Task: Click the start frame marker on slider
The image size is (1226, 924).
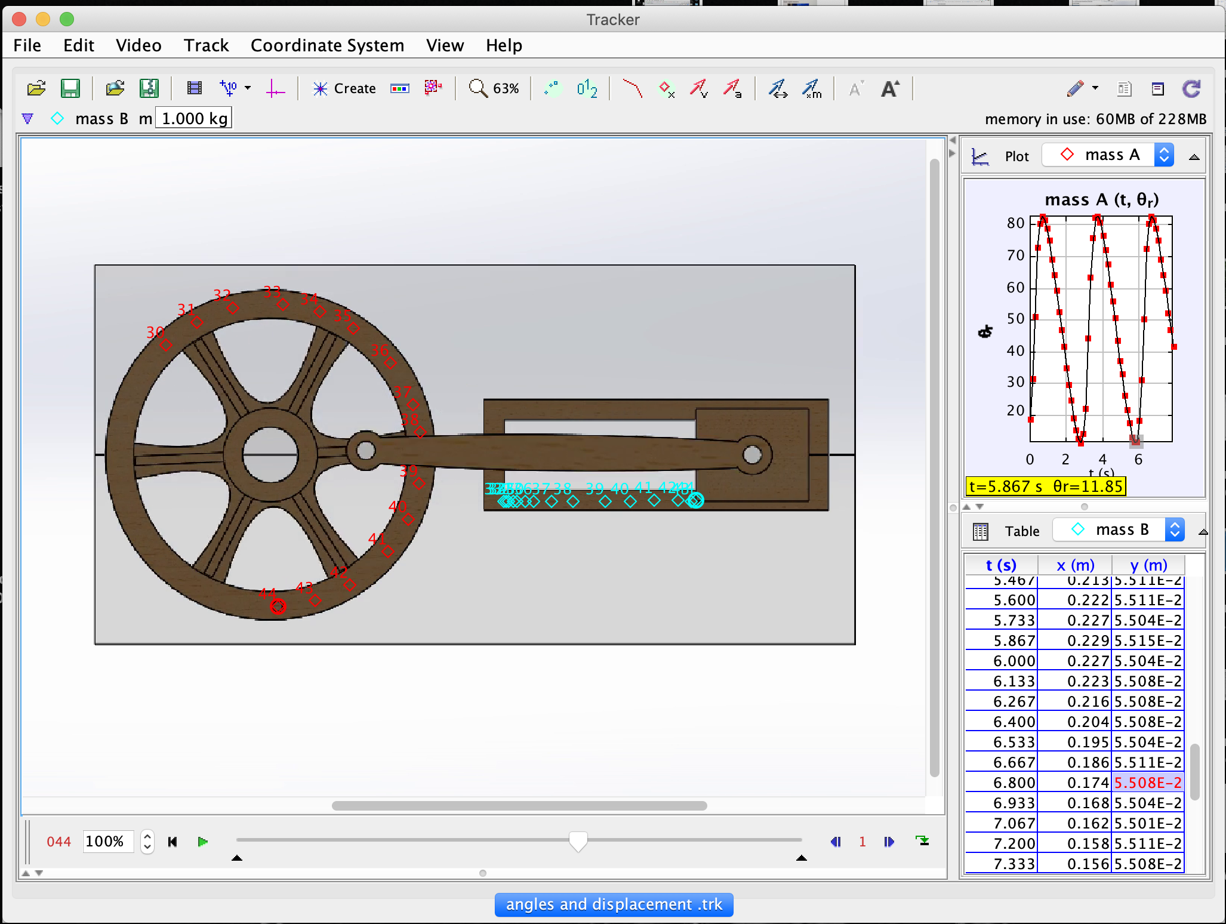Action: coord(237,858)
